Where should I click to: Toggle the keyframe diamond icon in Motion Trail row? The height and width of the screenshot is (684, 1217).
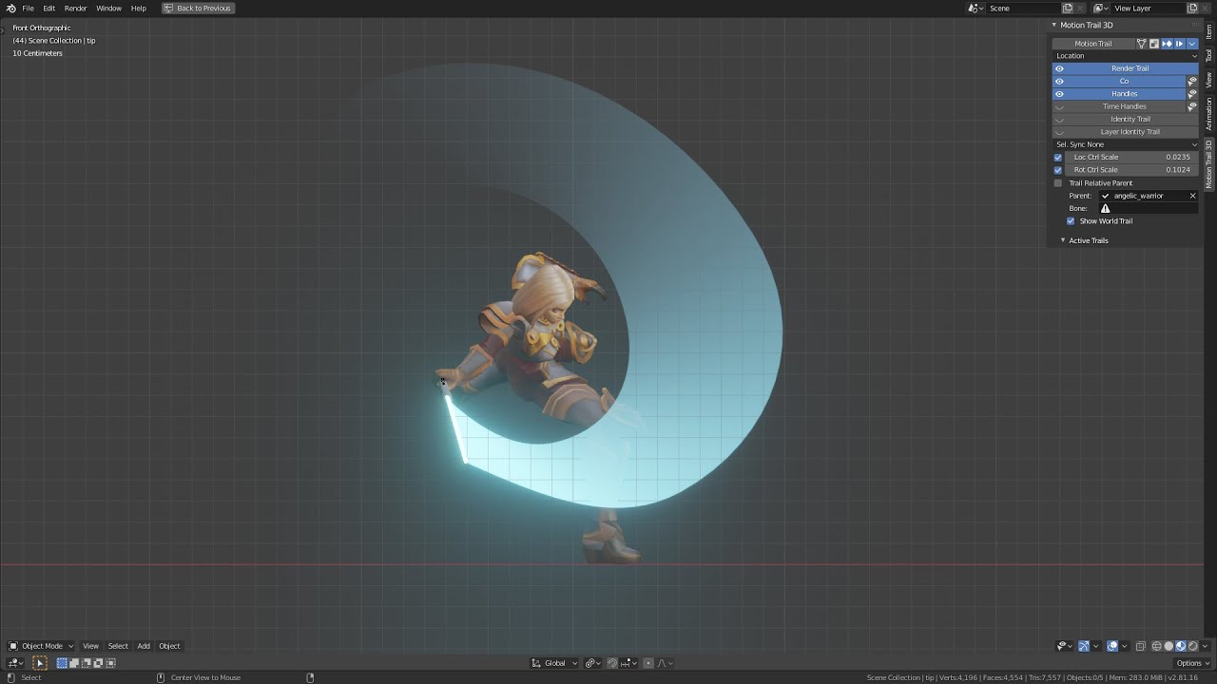1167,44
